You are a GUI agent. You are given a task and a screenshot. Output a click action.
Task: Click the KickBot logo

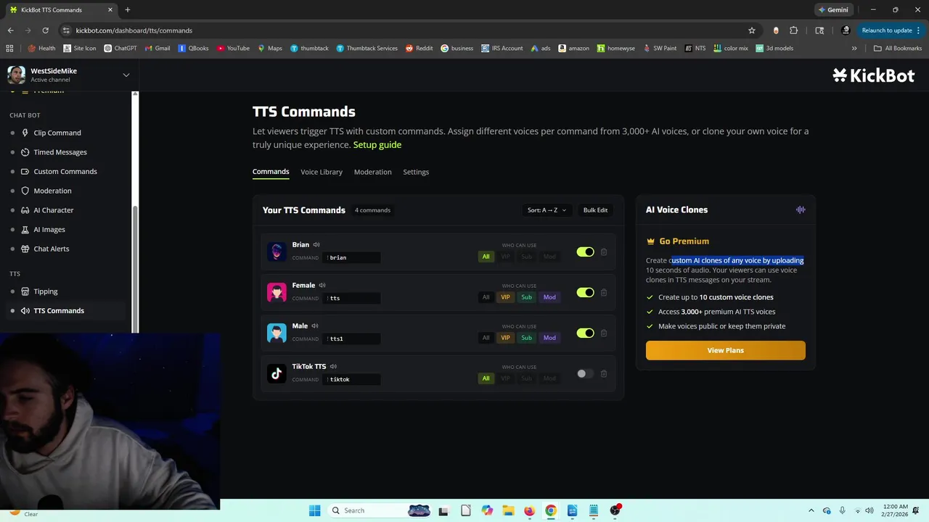coord(874,75)
